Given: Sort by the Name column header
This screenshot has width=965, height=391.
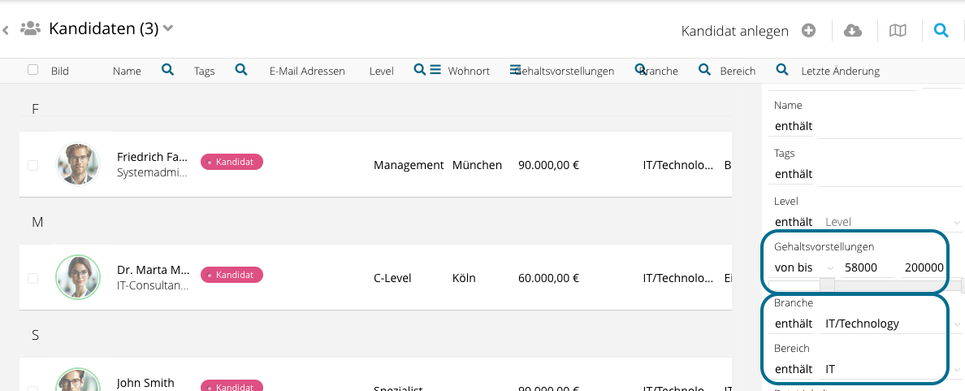Looking at the screenshot, I should tap(127, 72).
